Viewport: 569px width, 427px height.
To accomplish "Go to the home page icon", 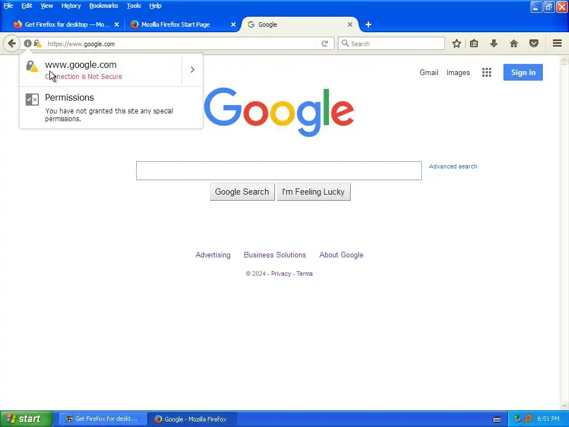I will pyautogui.click(x=514, y=43).
